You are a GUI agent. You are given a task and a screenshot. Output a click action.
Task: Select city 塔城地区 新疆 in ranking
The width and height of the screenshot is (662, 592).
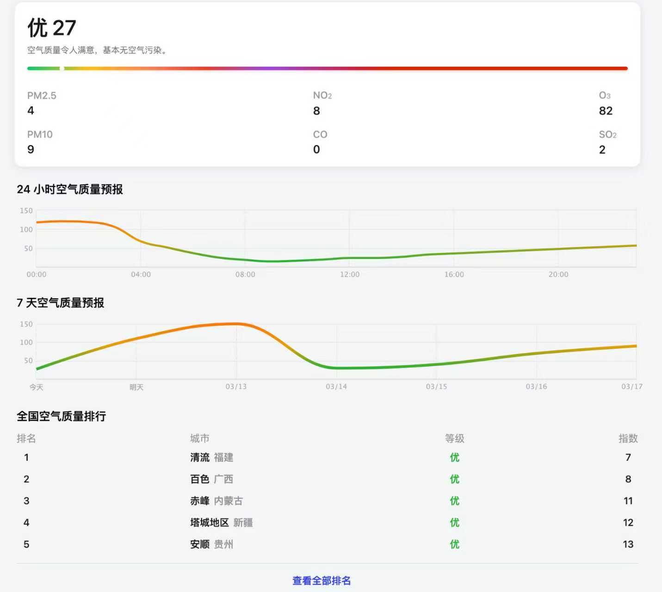222,523
